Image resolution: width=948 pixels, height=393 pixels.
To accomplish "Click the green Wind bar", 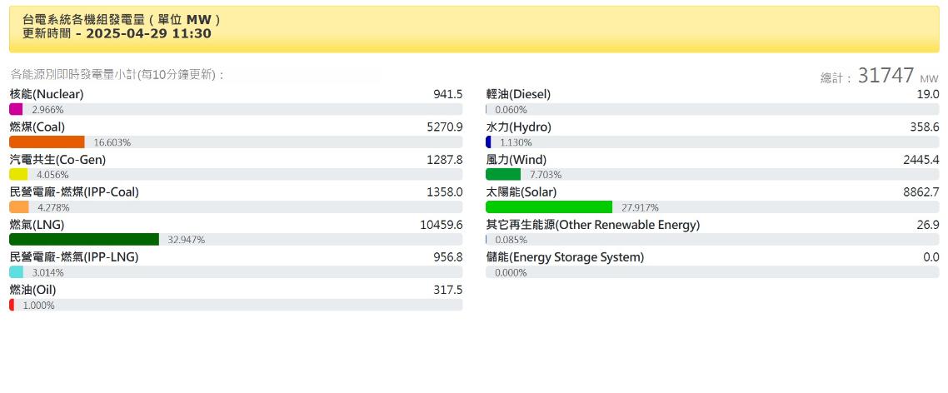I will pyautogui.click(x=503, y=174).
